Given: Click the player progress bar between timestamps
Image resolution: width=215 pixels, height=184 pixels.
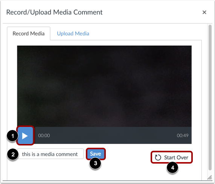Looking at the screenshot, I should [113, 136].
